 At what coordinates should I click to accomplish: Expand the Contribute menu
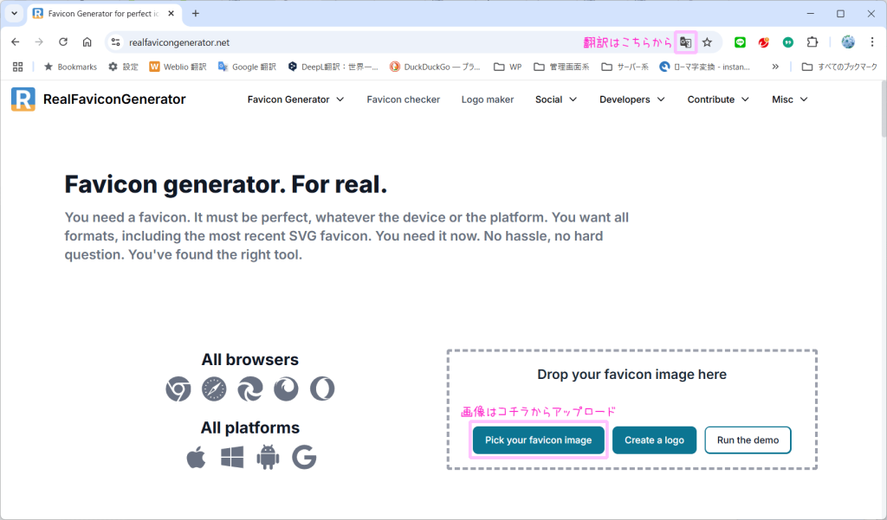[x=718, y=100]
